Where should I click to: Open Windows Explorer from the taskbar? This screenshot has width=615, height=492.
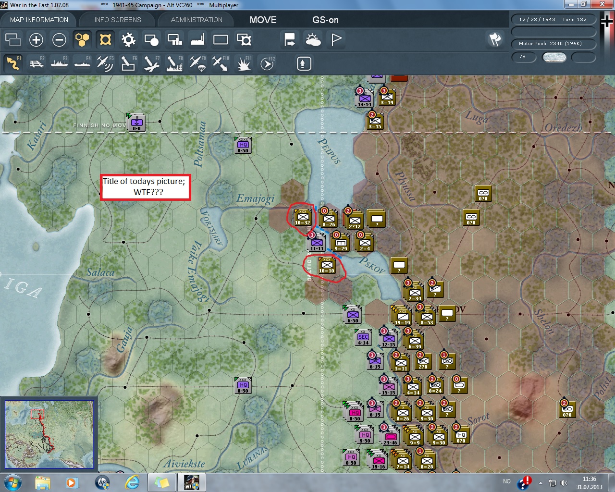point(43,482)
